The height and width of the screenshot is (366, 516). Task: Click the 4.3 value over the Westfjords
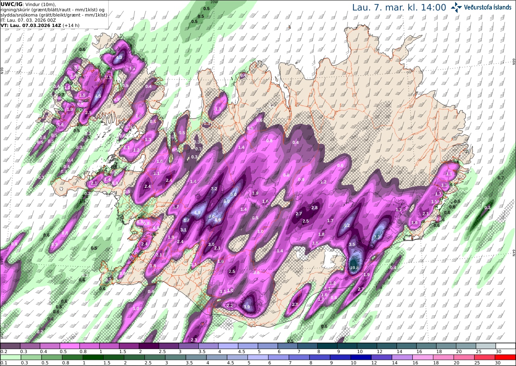pyautogui.click(x=119, y=58)
